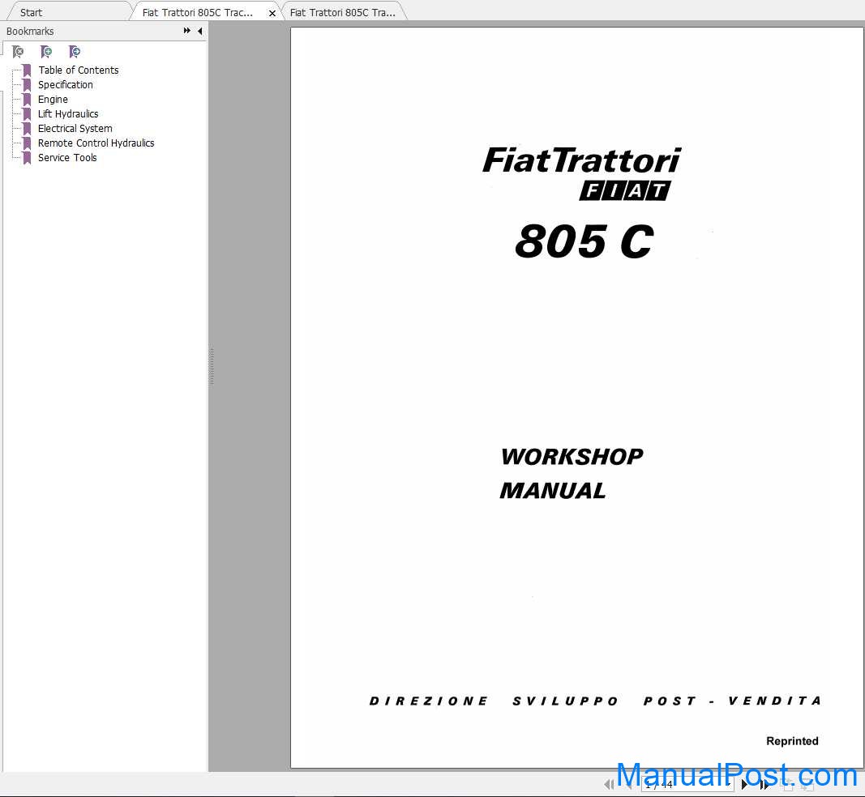Click the MANUAL heading text
This screenshot has width=865, height=797.
coord(552,490)
